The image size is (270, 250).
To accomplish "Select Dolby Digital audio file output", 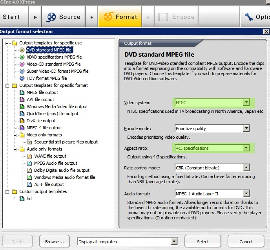I will point(62,170).
